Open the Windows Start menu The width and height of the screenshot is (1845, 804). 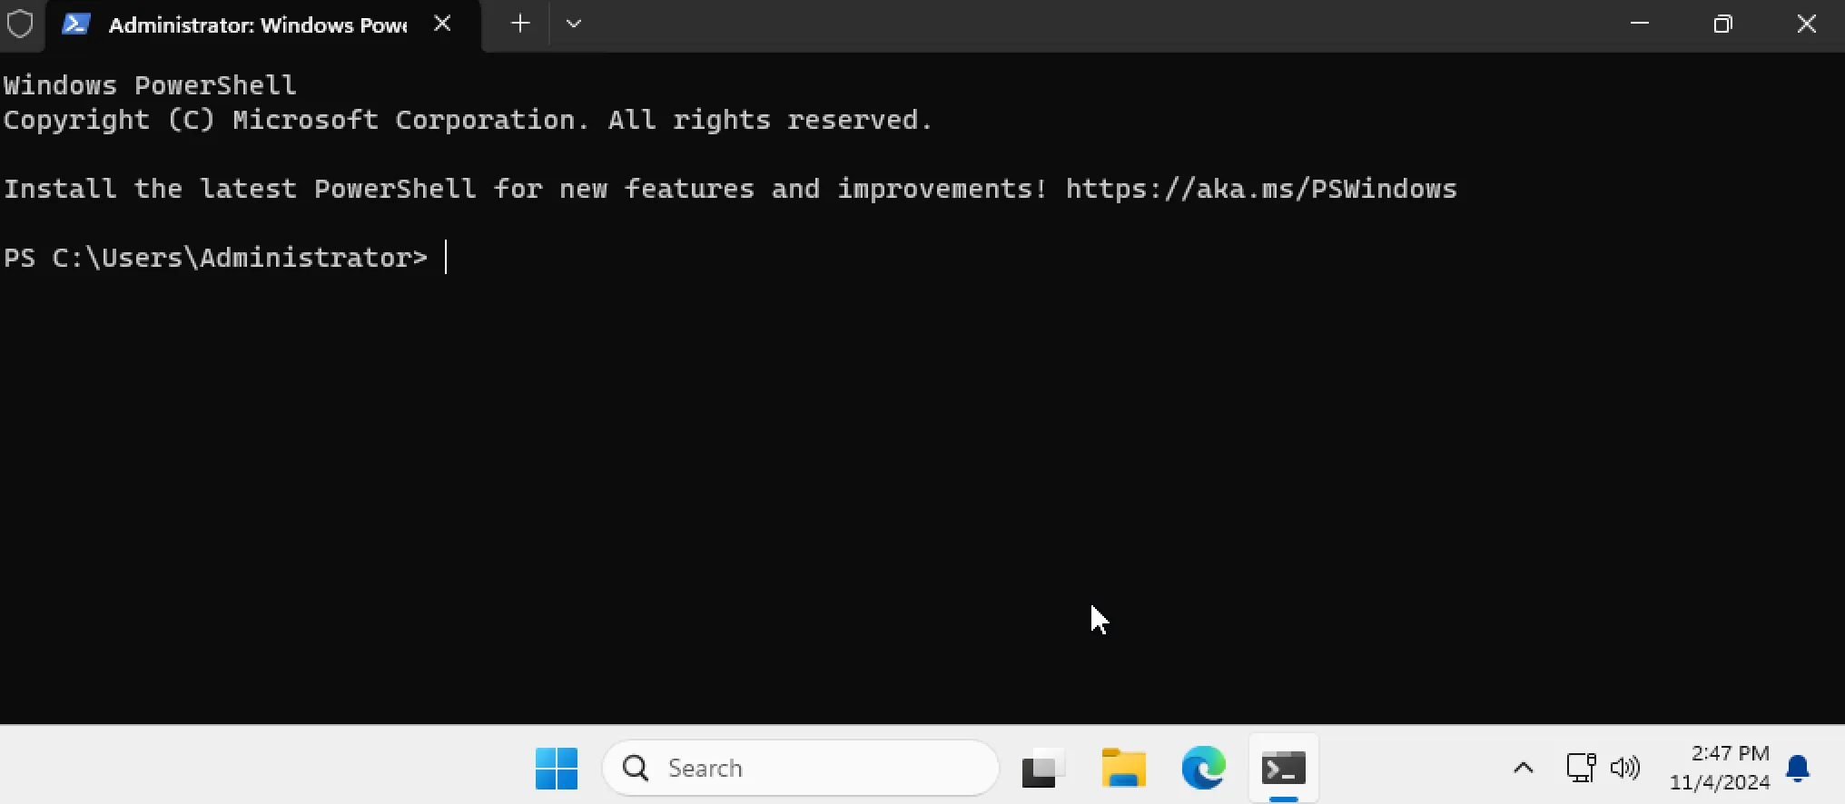tap(557, 769)
